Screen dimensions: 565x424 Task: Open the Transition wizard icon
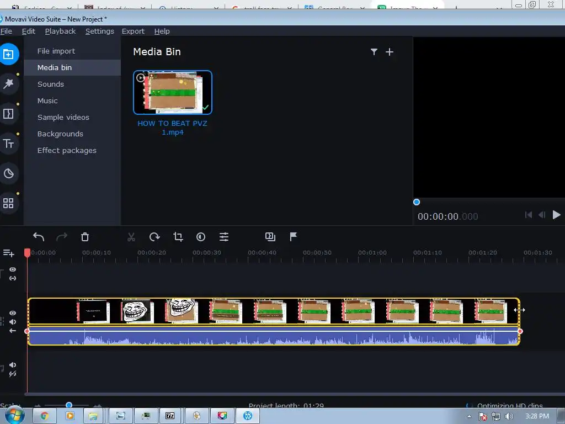point(270,237)
